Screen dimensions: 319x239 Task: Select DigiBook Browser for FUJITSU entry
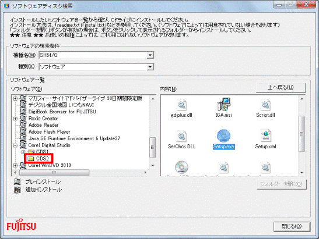62,112
